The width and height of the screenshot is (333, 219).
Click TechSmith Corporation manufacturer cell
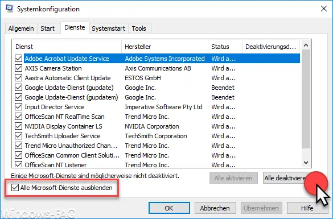(x=156, y=135)
